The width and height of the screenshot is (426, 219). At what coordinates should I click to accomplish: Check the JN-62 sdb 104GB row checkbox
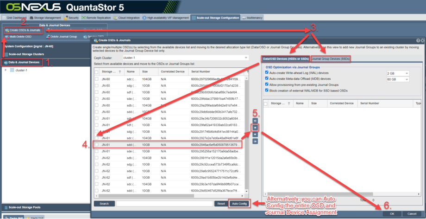(96, 158)
